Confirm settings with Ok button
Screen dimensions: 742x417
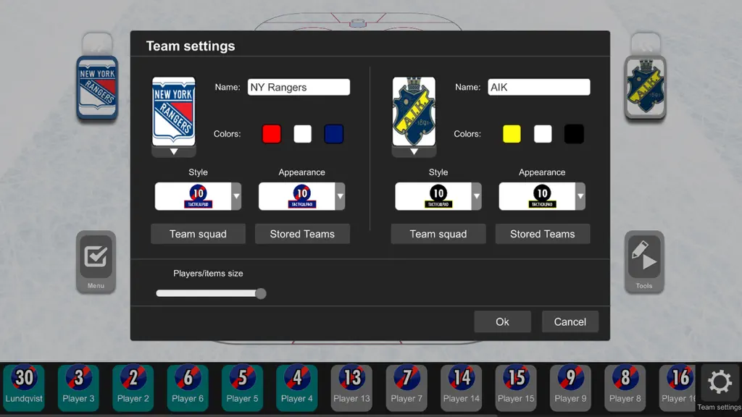click(x=503, y=321)
